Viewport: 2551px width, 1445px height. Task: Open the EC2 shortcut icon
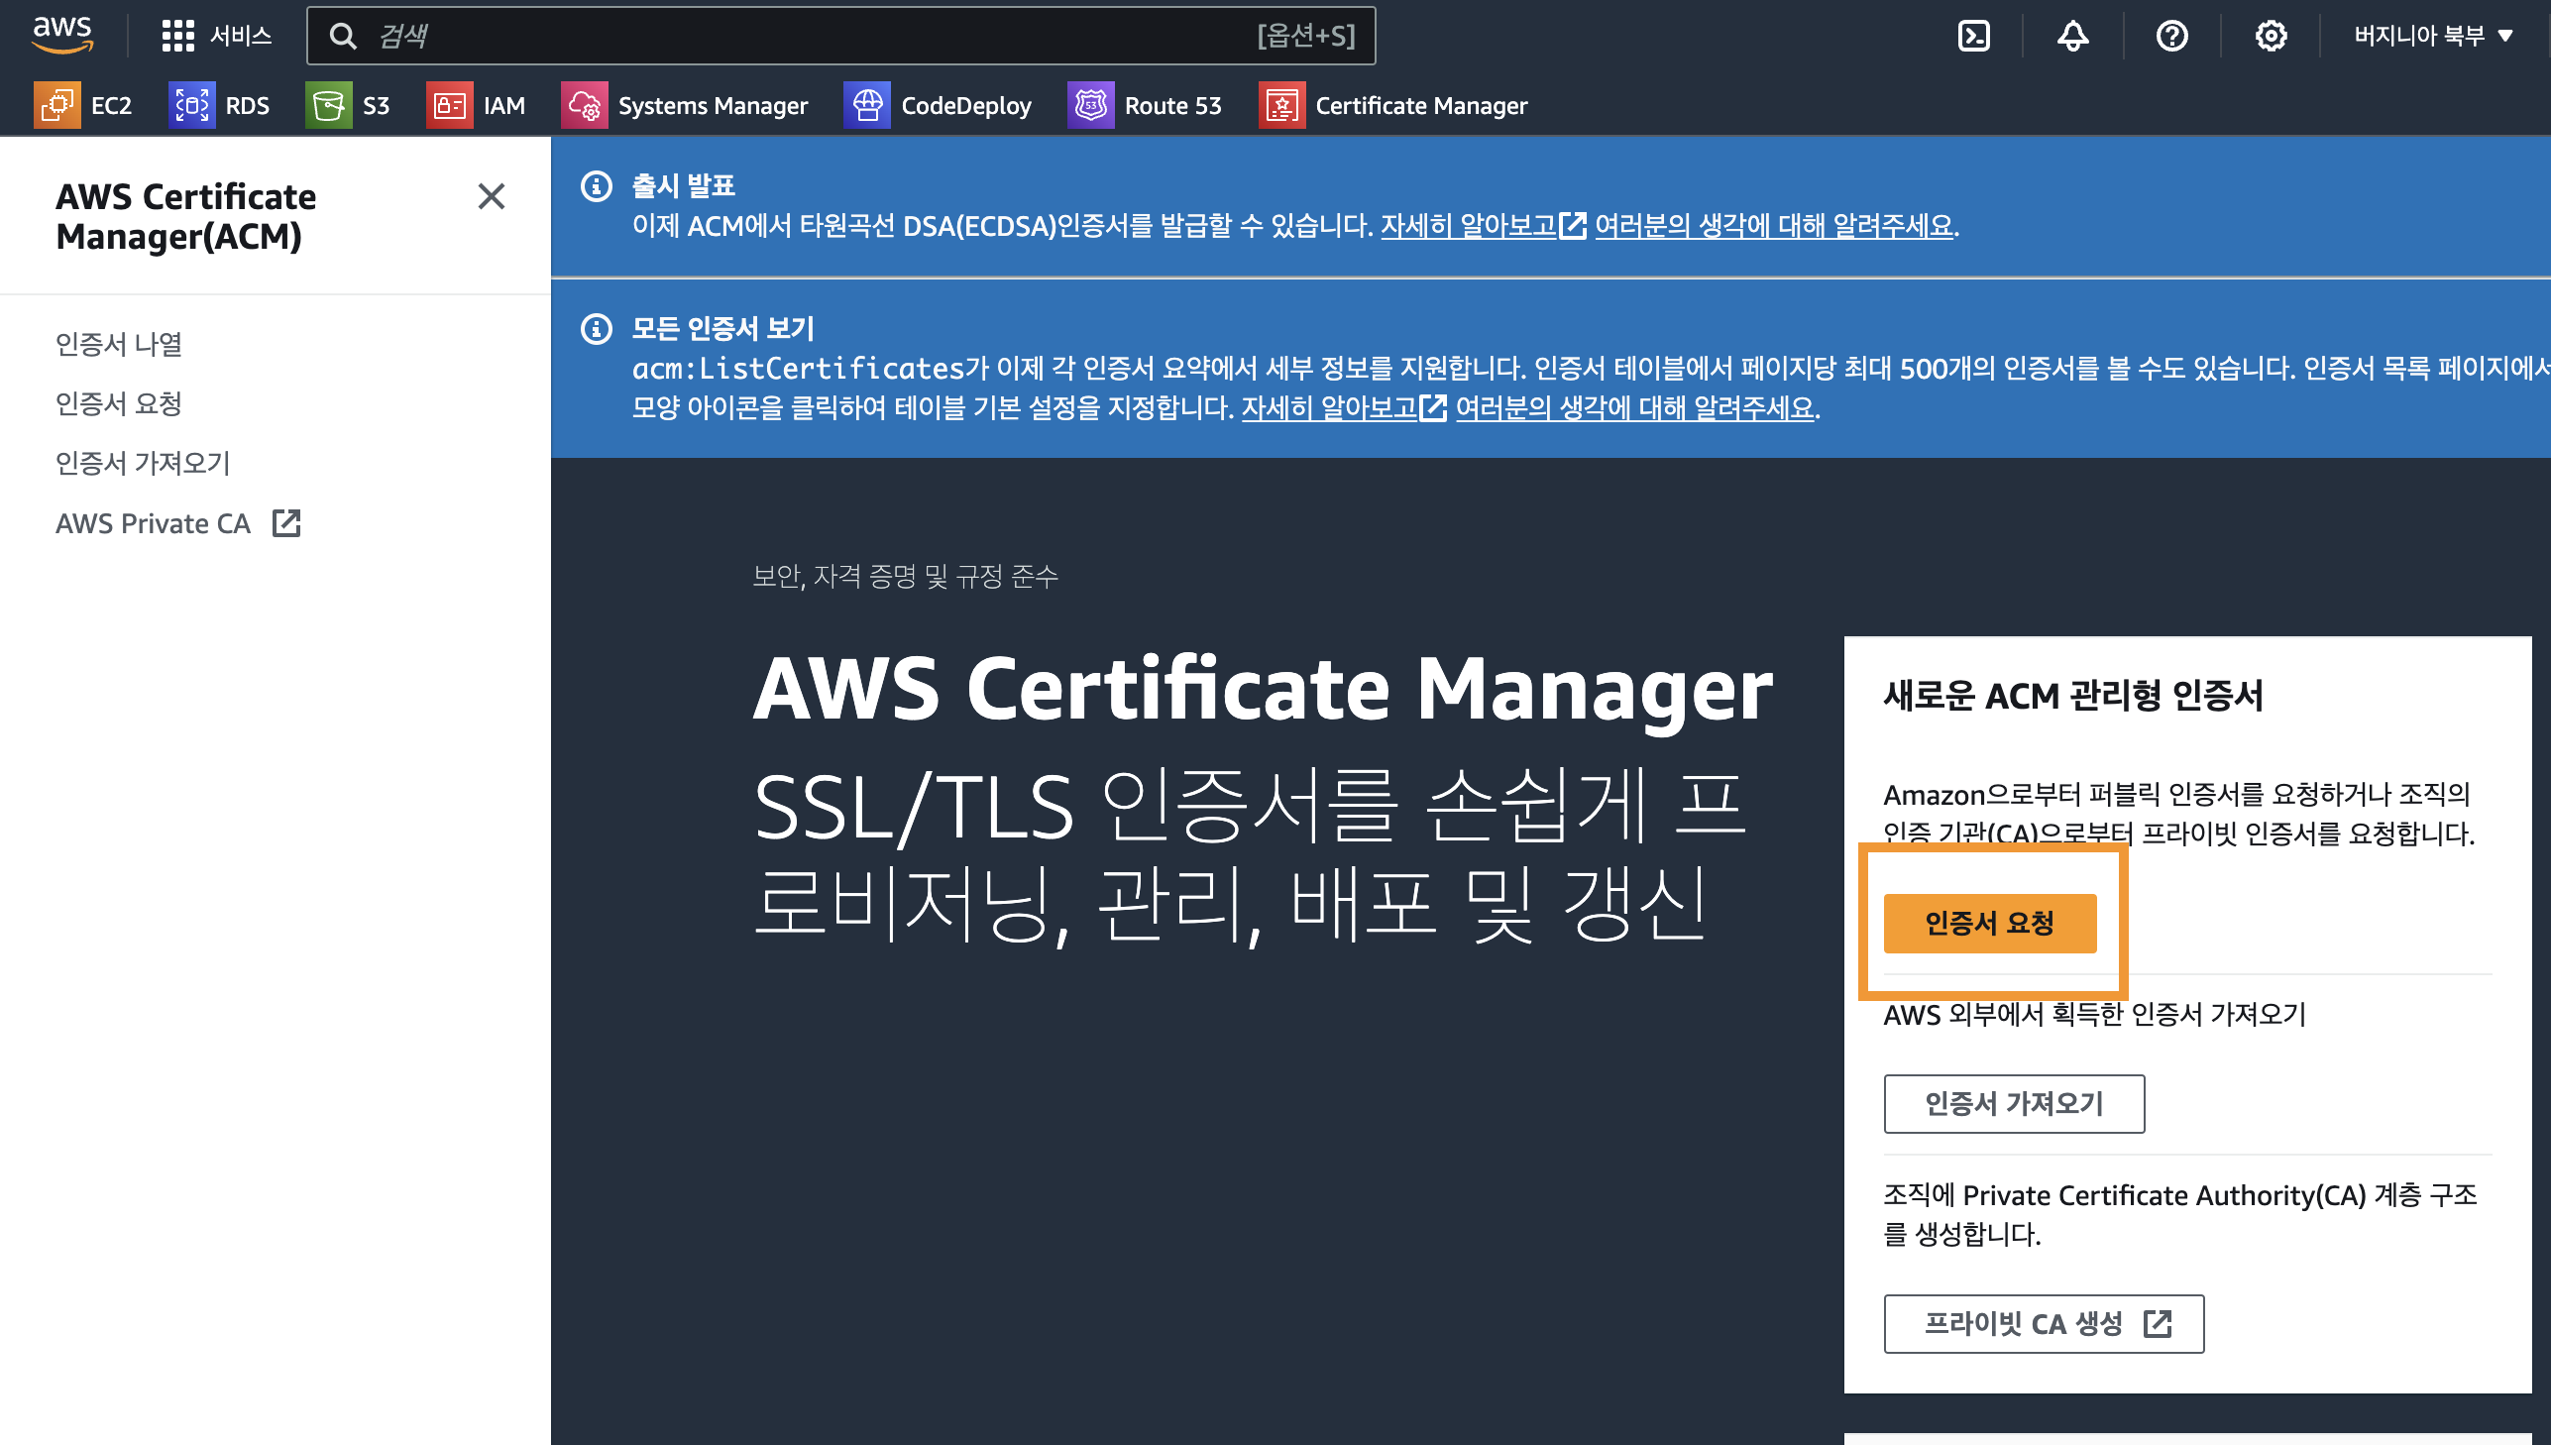tap(56, 105)
